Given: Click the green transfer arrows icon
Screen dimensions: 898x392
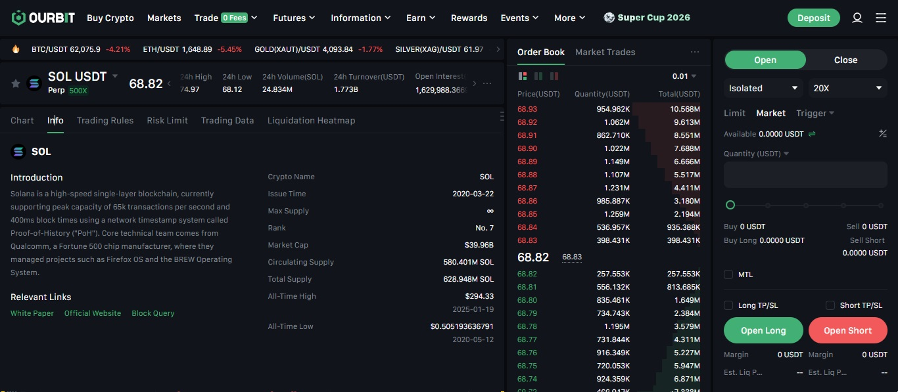Looking at the screenshot, I should 812,134.
